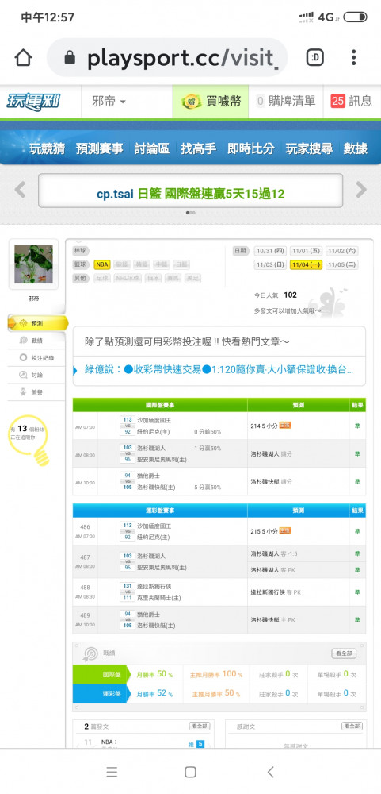Tap 主推月勝率 100% stat
This screenshot has width=381, height=794.
point(216,674)
